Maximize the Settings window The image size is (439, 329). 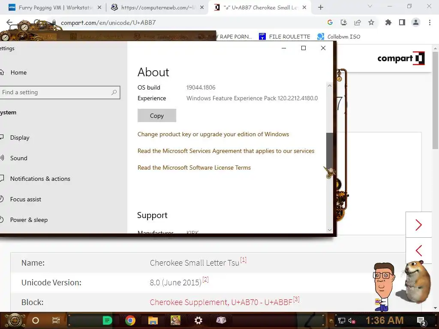[303, 48]
